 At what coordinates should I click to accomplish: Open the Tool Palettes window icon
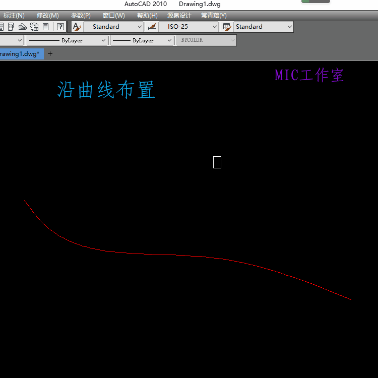click(11, 27)
